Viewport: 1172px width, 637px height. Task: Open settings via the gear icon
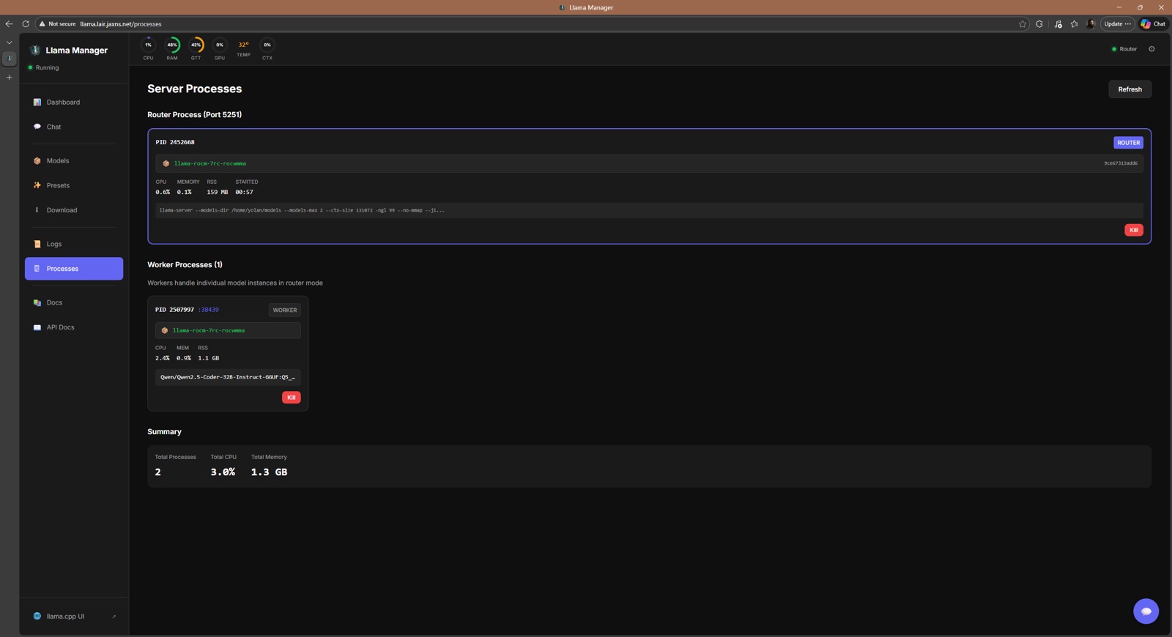coord(1151,49)
